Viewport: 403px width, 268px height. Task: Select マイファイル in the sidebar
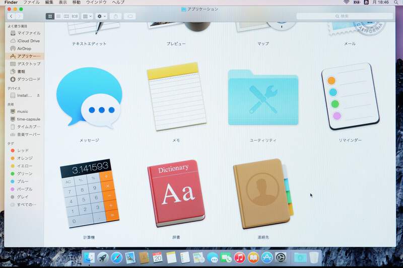[25, 33]
